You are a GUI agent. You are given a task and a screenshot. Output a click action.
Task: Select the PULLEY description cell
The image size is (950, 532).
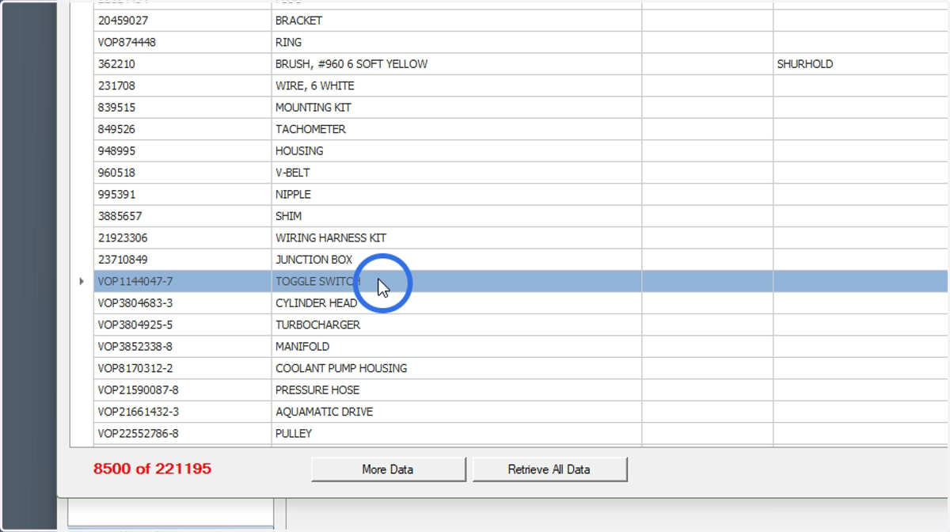(456, 434)
